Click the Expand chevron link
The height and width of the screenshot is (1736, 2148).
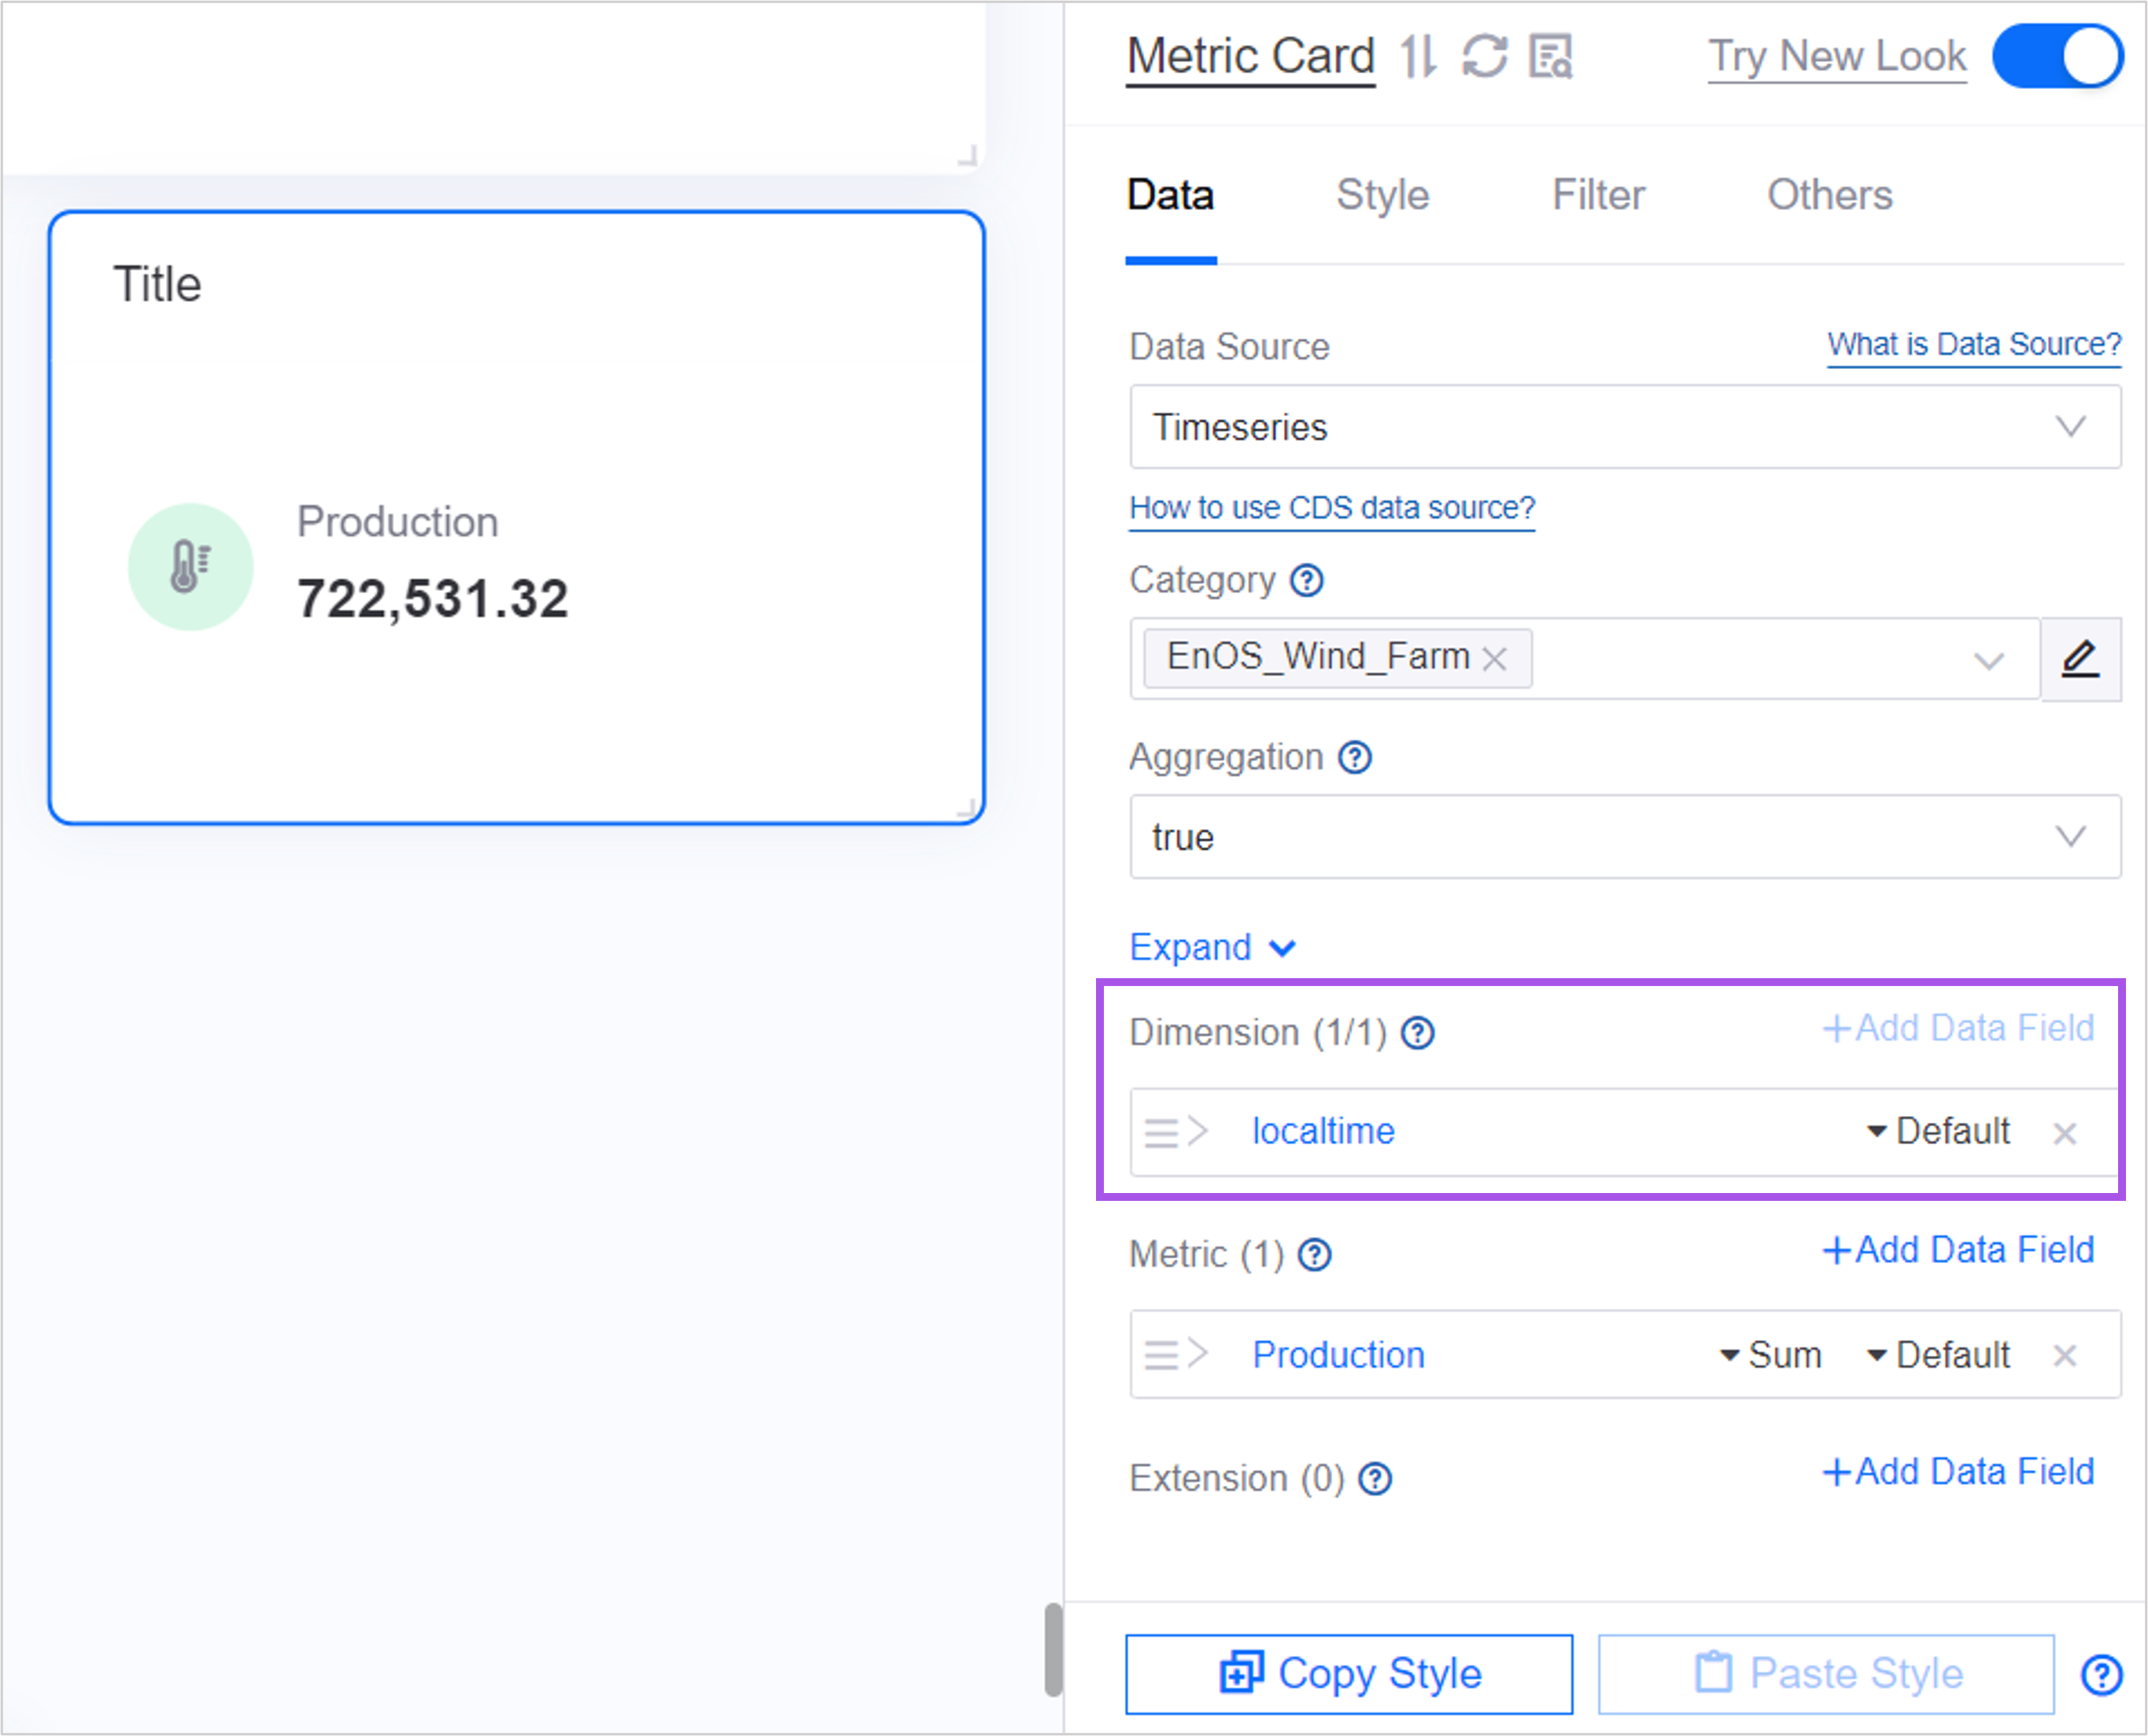pyautogui.click(x=1211, y=947)
